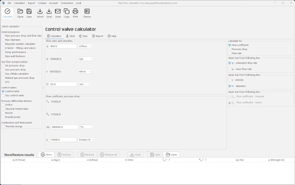
Task: Switch to the Fluid tab
Action: [70, 36]
